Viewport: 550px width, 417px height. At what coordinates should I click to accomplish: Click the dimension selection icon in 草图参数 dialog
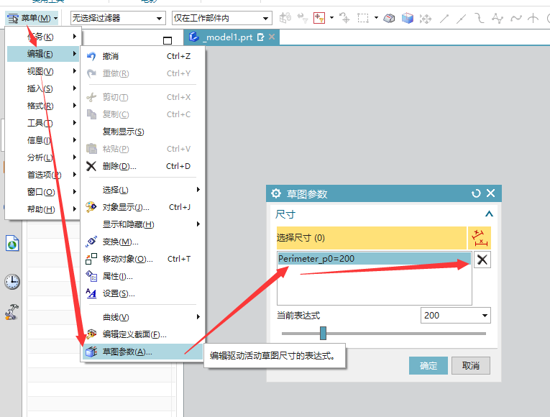click(x=480, y=238)
